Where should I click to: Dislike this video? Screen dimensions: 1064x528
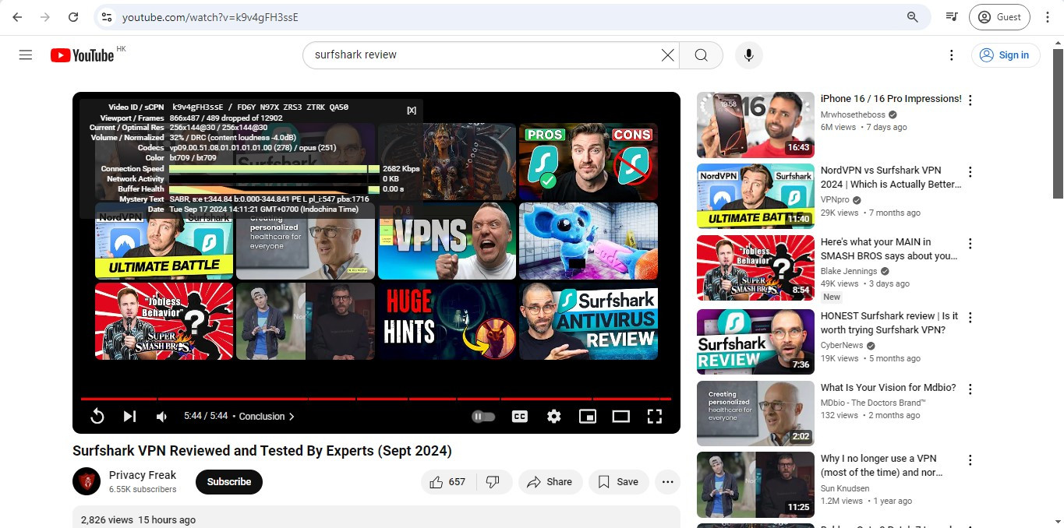(x=493, y=482)
